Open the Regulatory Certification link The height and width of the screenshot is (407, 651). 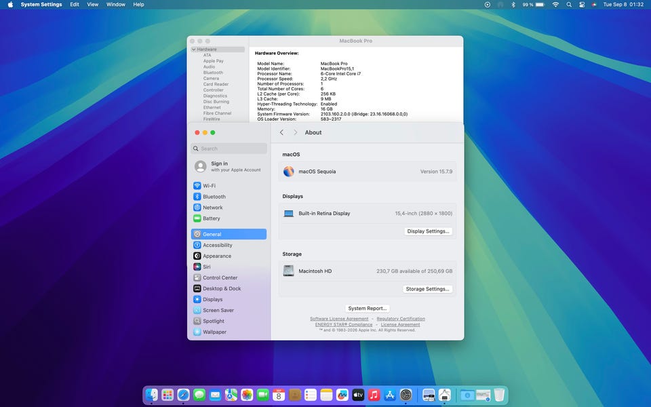pos(401,319)
